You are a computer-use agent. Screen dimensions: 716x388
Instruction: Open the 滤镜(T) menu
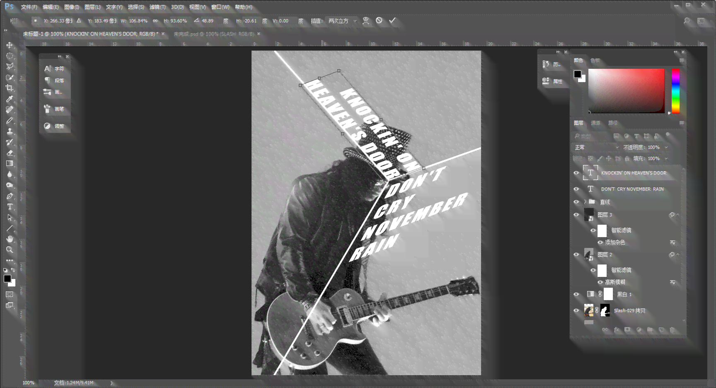(x=157, y=7)
